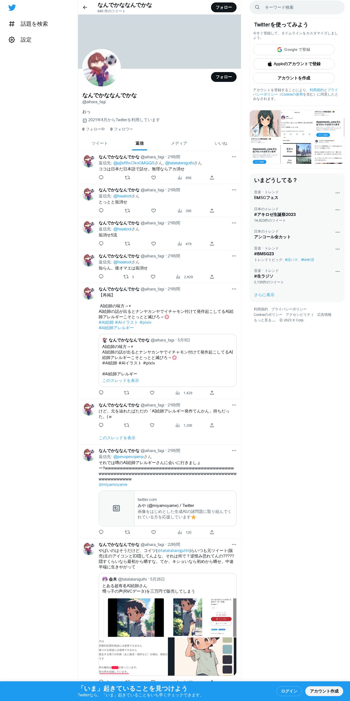The width and height of the screenshot is (350, 701).
Task: Switch to the メディア tab
Action: [x=179, y=143]
